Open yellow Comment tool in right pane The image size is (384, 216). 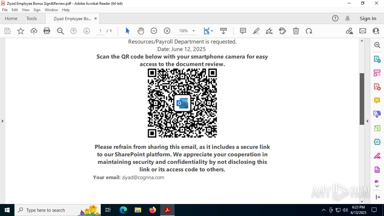click(x=377, y=100)
